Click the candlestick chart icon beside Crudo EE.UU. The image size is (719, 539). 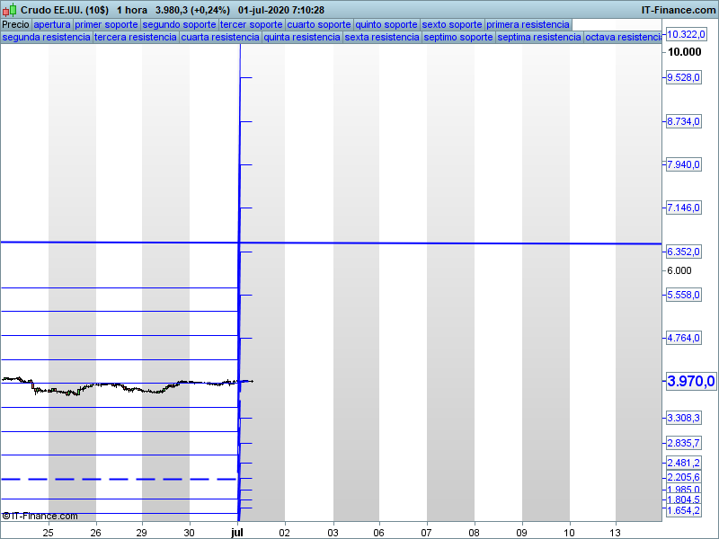click(10, 10)
